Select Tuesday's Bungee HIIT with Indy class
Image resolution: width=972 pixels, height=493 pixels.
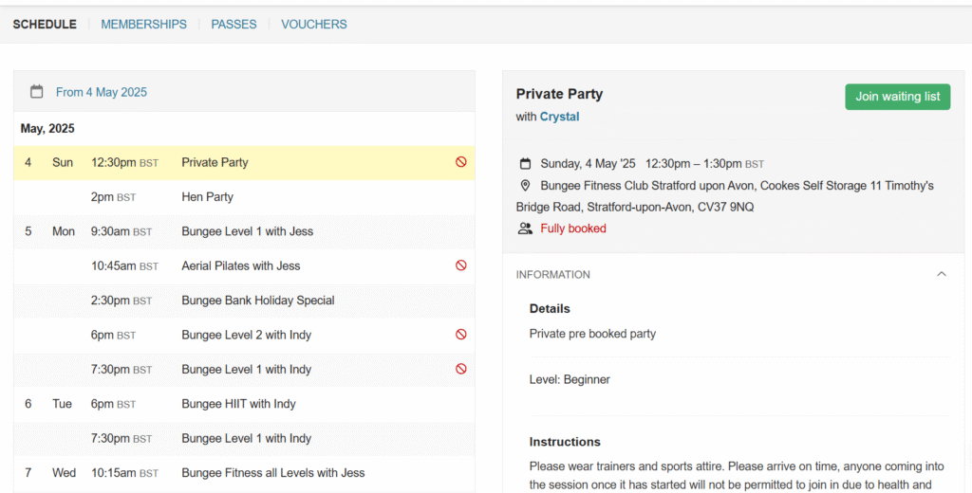click(x=244, y=404)
